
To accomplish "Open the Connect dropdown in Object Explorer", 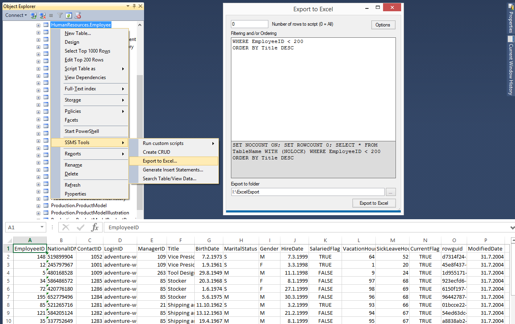I will pyautogui.click(x=16, y=15).
